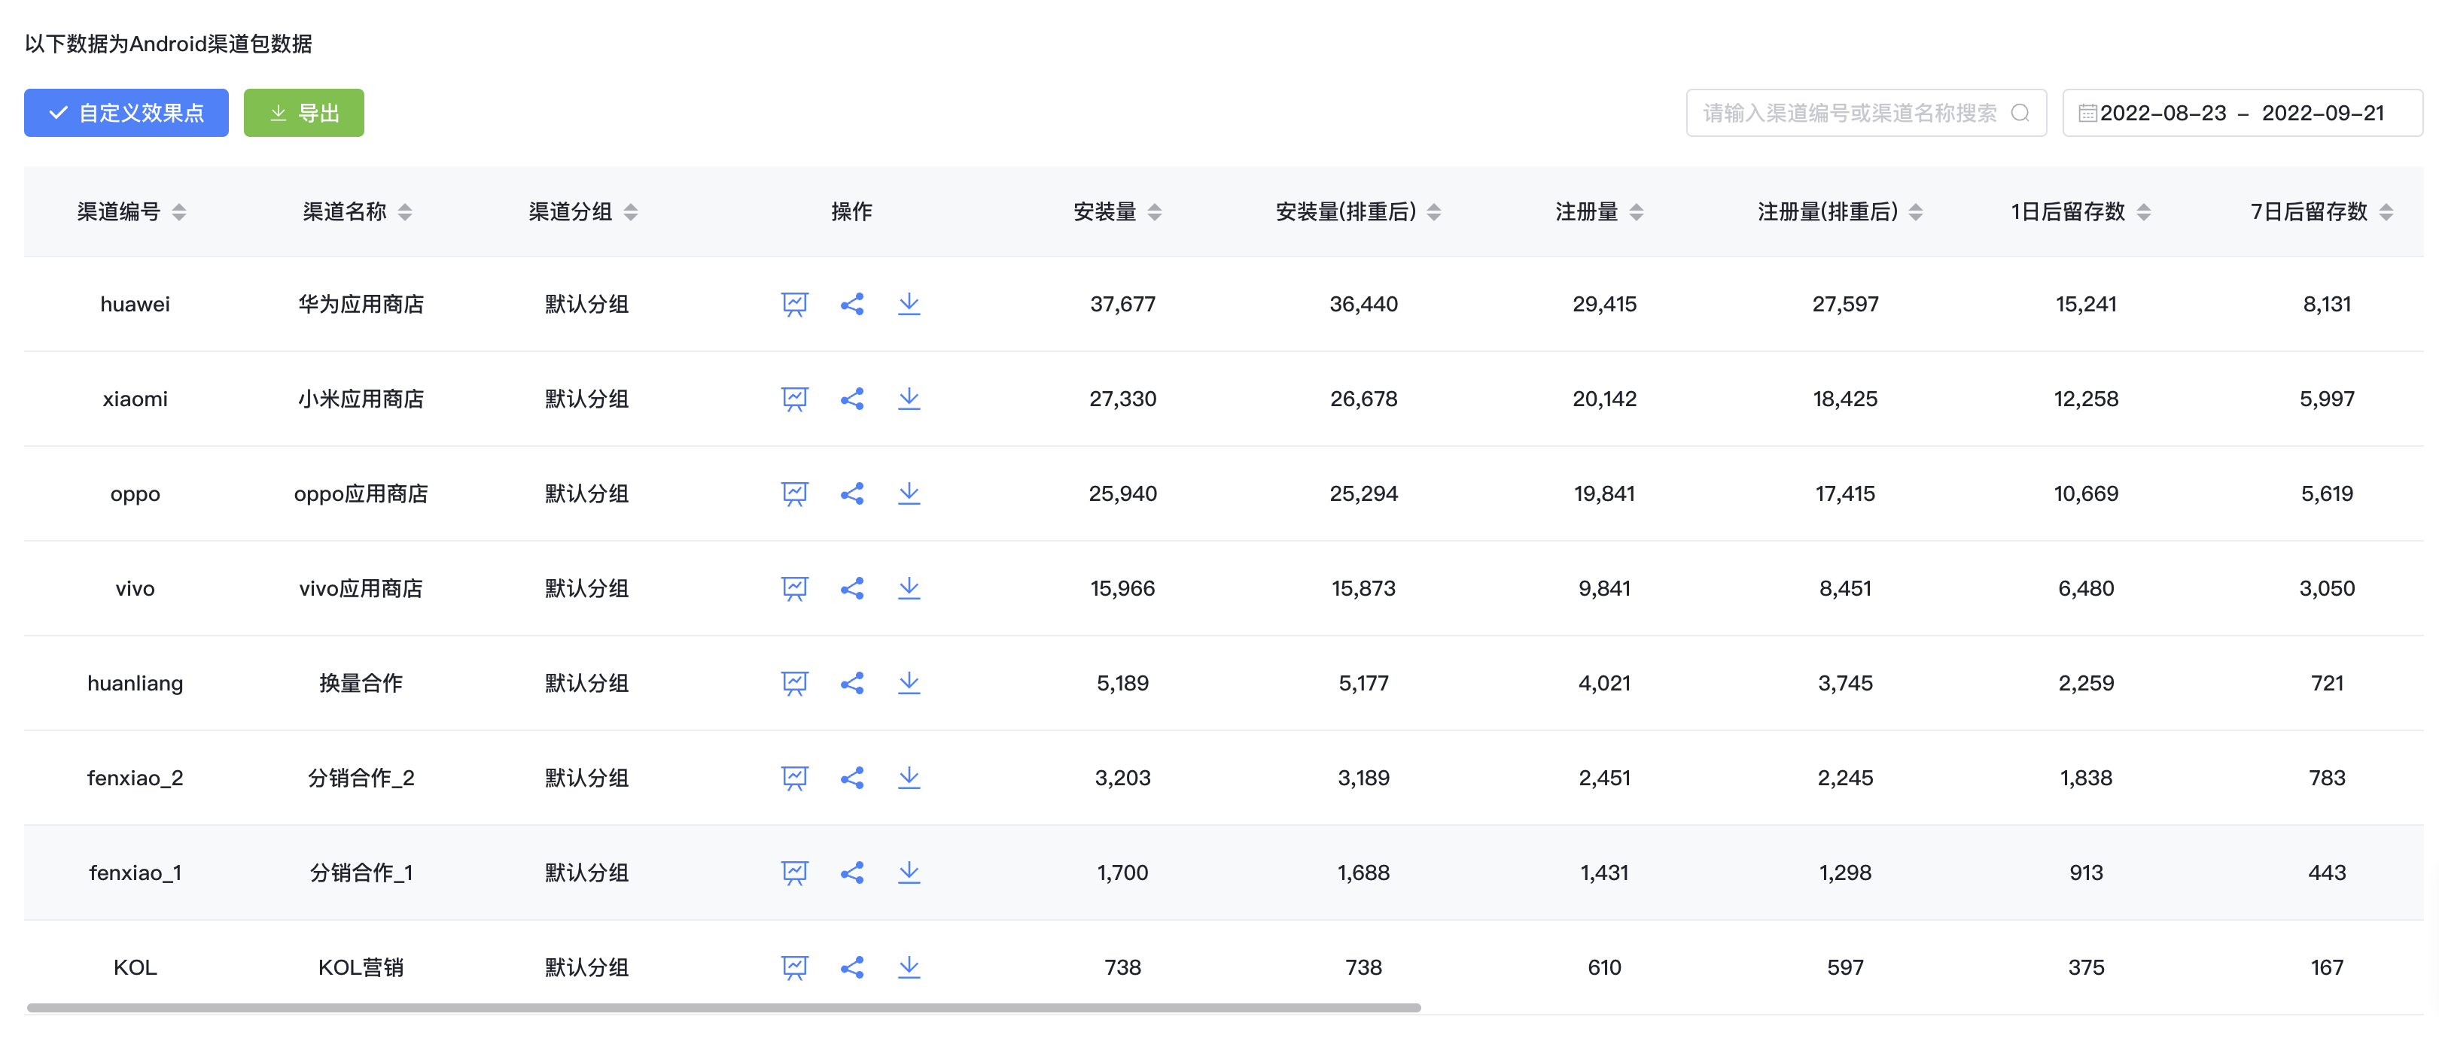
Task: Sort by 安装量 column
Action: point(1154,212)
